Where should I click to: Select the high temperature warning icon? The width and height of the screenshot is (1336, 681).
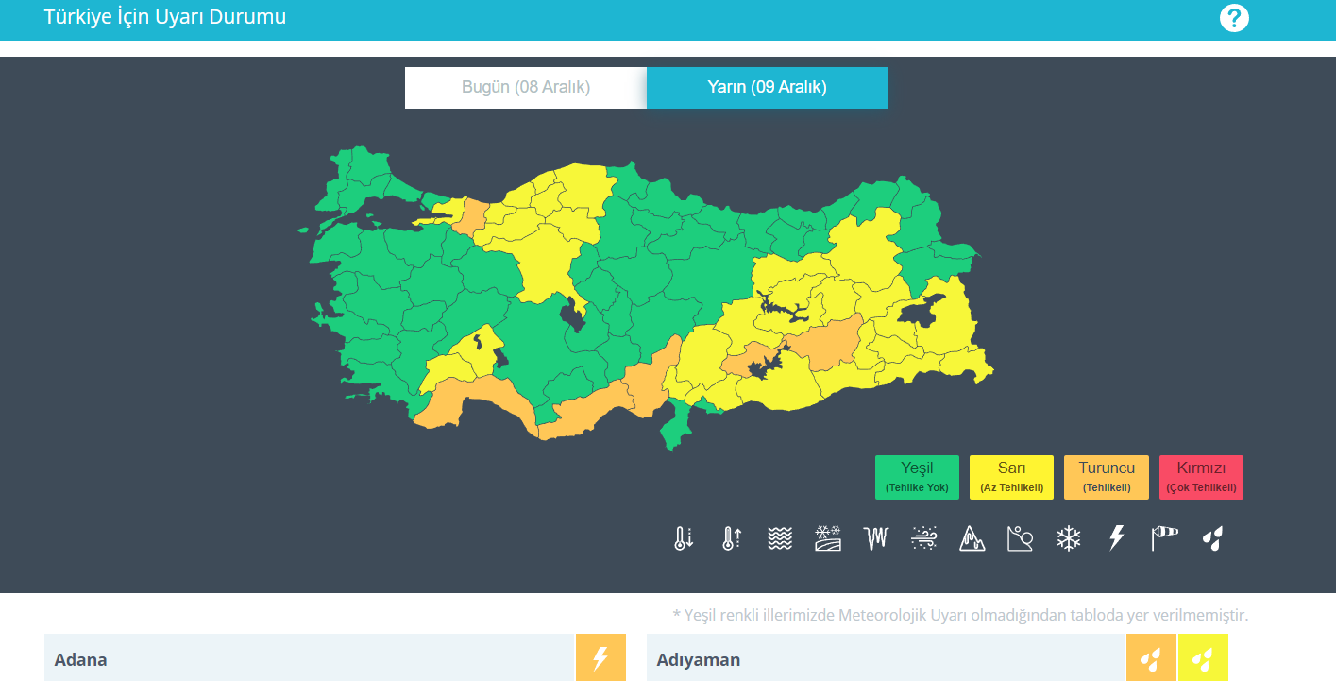pyautogui.click(x=730, y=537)
